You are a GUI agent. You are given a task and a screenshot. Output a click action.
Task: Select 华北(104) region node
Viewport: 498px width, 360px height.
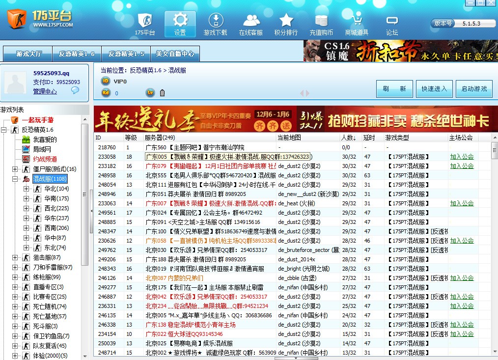click(x=56, y=189)
